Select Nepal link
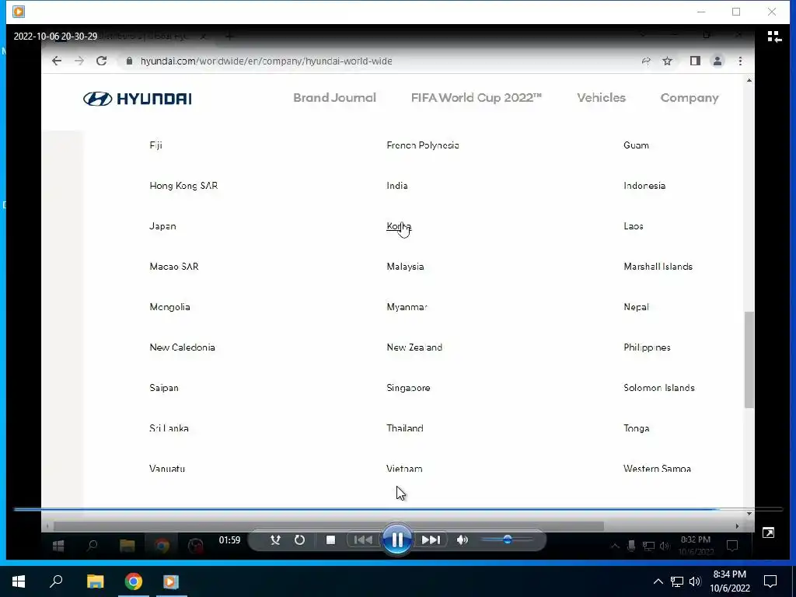Viewport: 796px width, 597px height. (636, 307)
